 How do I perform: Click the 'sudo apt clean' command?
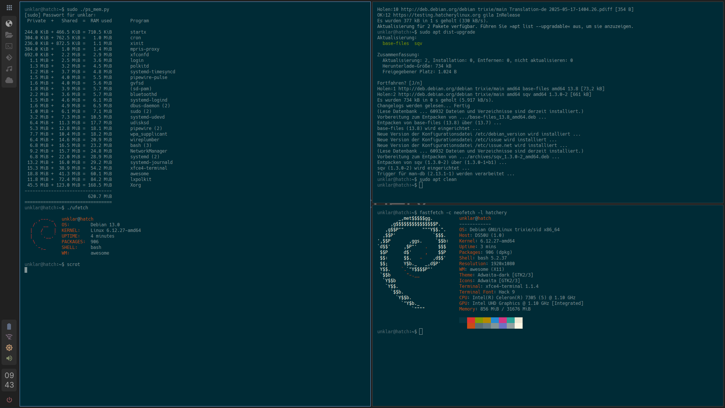(x=438, y=179)
